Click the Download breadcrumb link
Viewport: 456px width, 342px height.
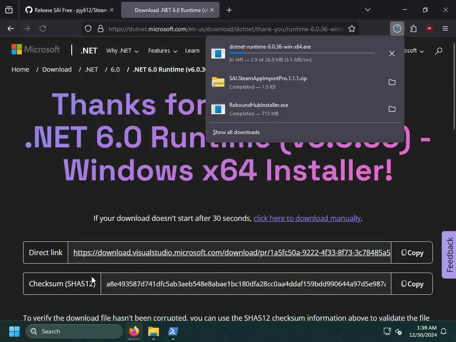click(x=57, y=69)
